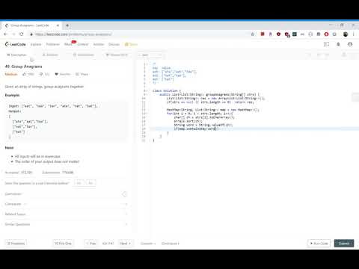Go to Prev problem
The image size is (359, 269).
[x=91, y=244]
